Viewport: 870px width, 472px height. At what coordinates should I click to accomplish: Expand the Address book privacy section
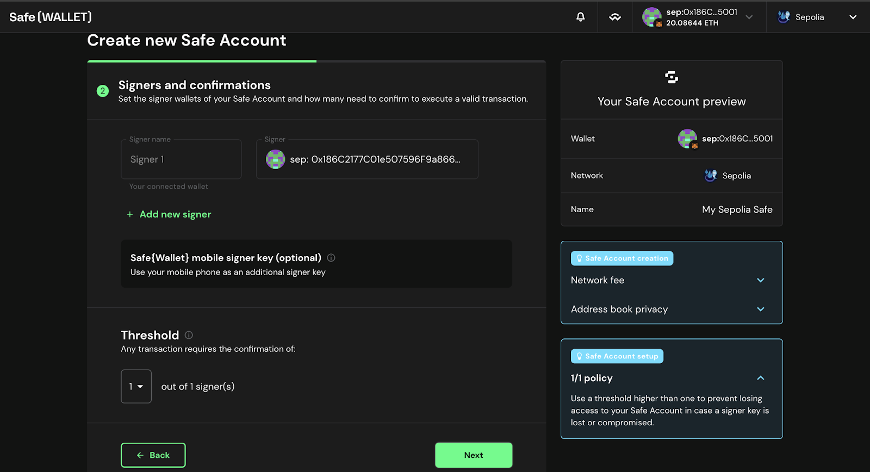click(x=760, y=309)
